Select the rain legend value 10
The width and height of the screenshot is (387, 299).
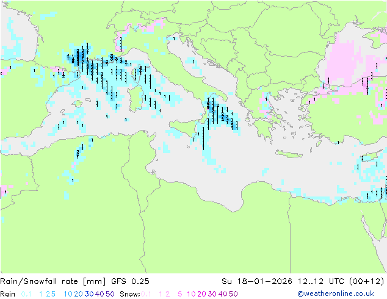click(68, 294)
